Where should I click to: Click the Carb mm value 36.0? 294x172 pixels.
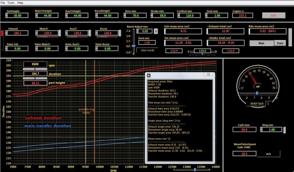244,130
